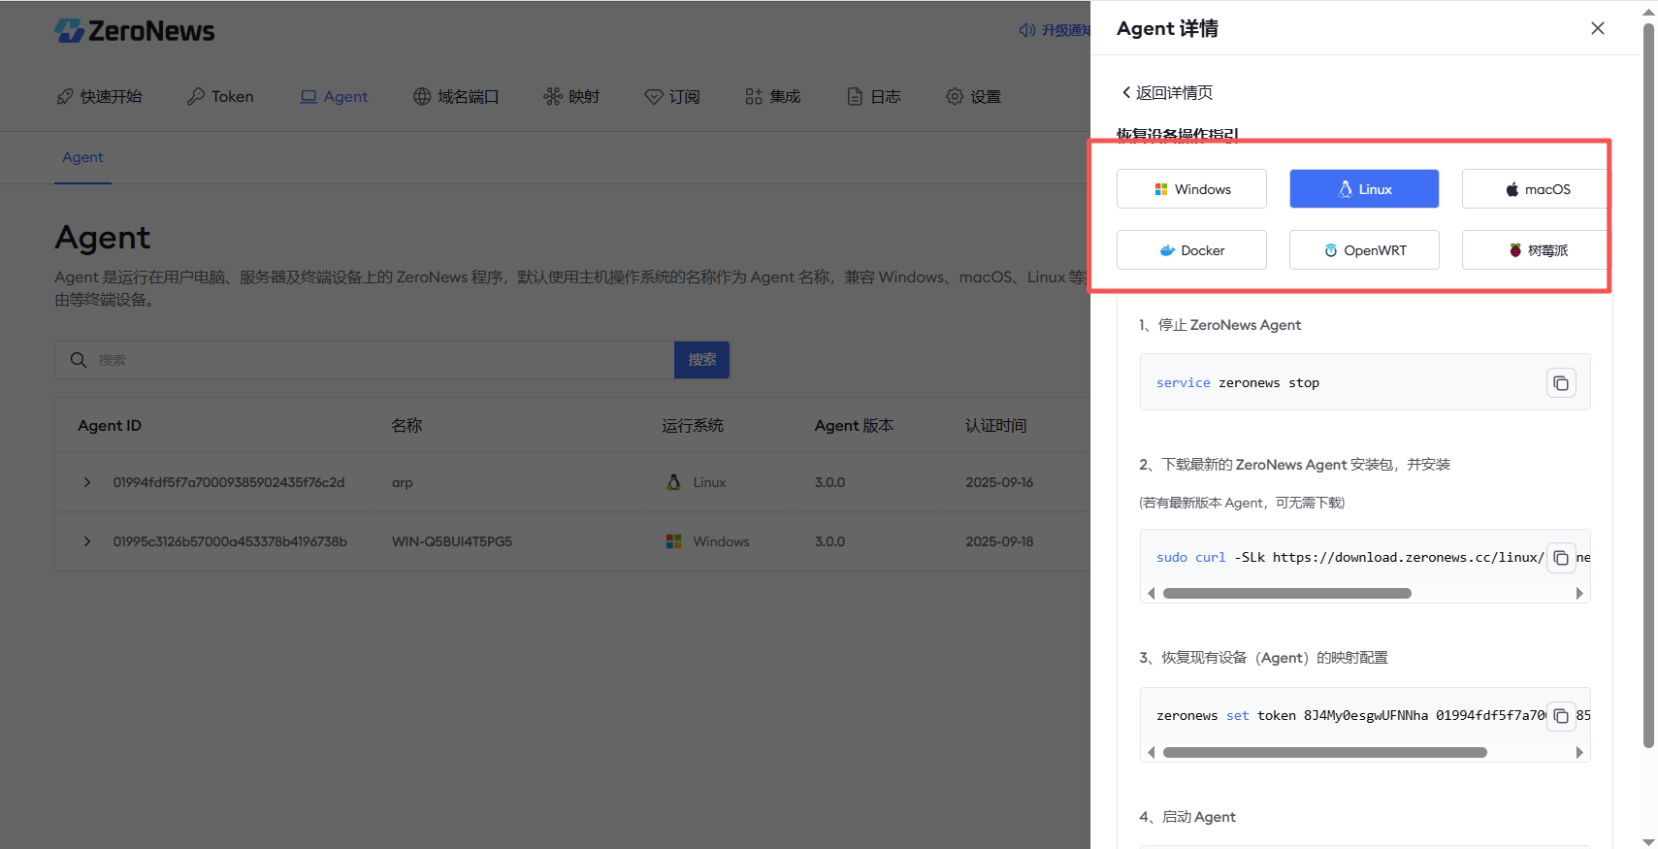The image size is (1658, 849).
Task: Copy the sudo curl download command
Action: tap(1560, 558)
